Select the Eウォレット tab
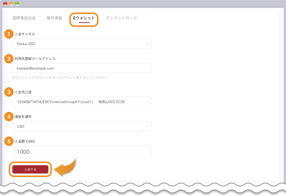Viewport: 286px width, 196px height. tap(84, 18)
